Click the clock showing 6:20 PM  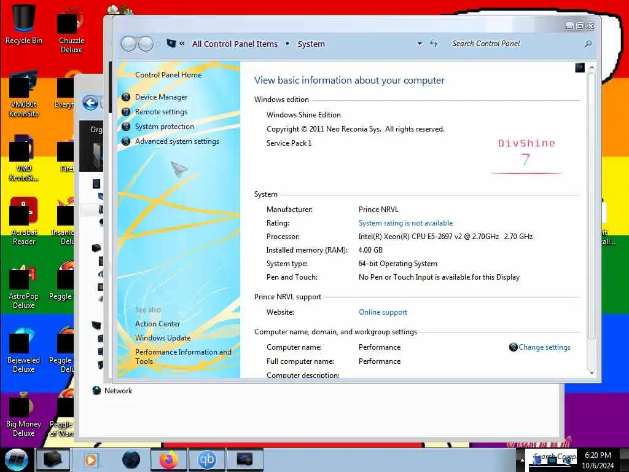tap(598, 460)
